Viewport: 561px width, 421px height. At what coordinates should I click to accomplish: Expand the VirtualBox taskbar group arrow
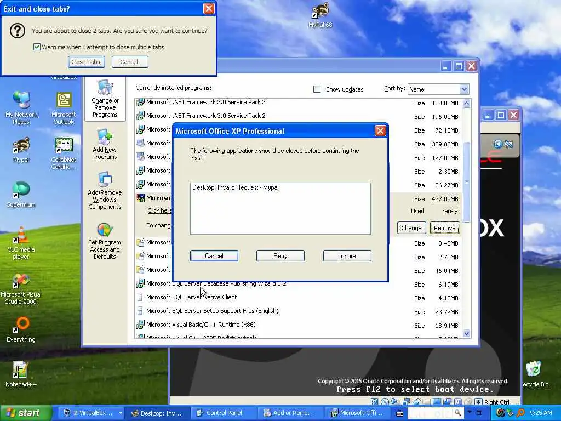click(120, 413)
